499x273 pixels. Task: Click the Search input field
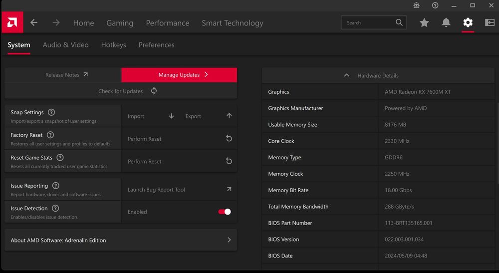click(367, 22)
